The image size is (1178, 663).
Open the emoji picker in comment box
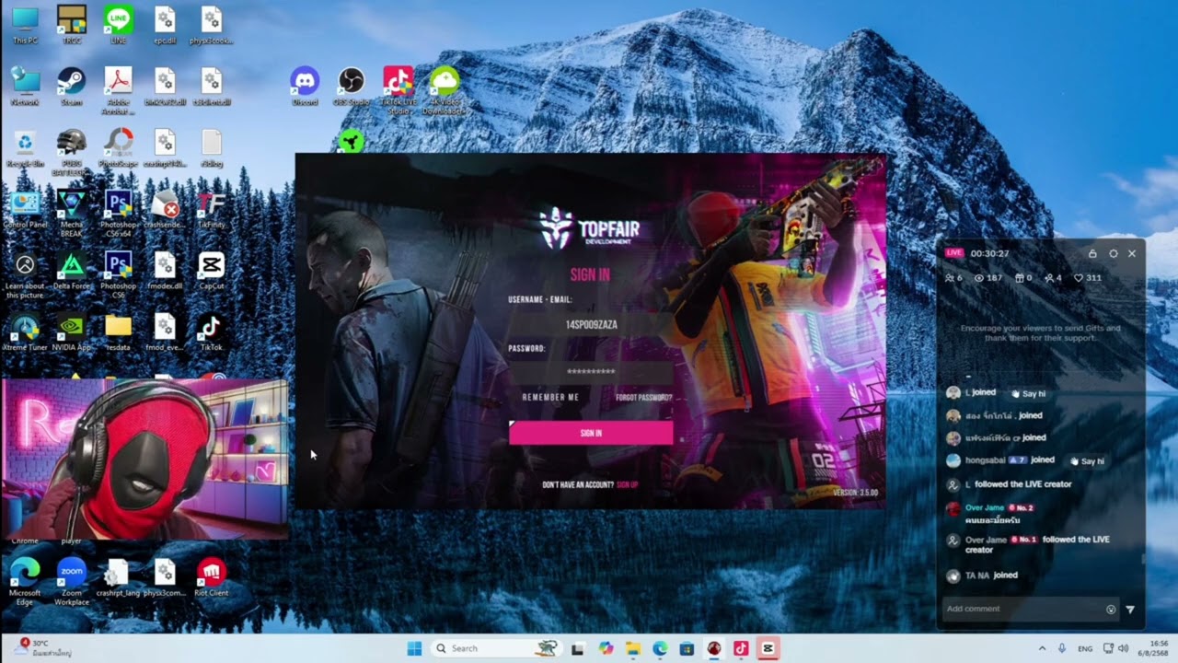[x=1111, y=609]
